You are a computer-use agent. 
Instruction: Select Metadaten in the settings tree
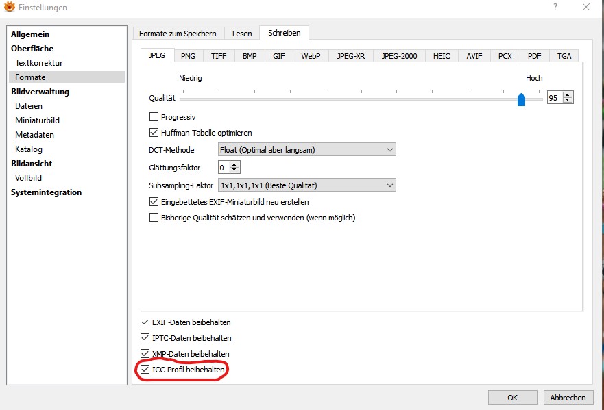(34, 135)
